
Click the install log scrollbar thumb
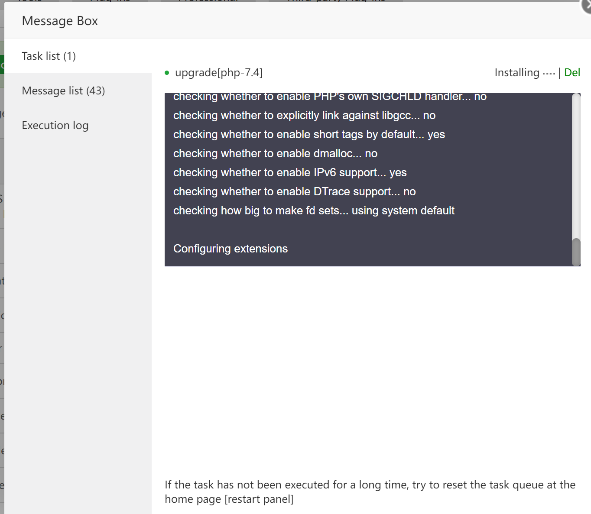(x=576, y=252)
